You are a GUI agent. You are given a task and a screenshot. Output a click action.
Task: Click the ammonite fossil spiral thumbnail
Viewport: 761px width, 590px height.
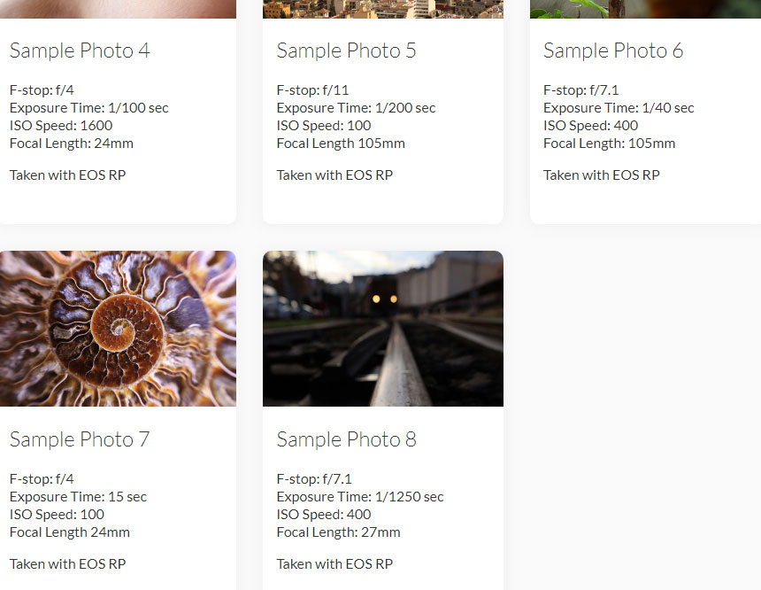[118, 328]
